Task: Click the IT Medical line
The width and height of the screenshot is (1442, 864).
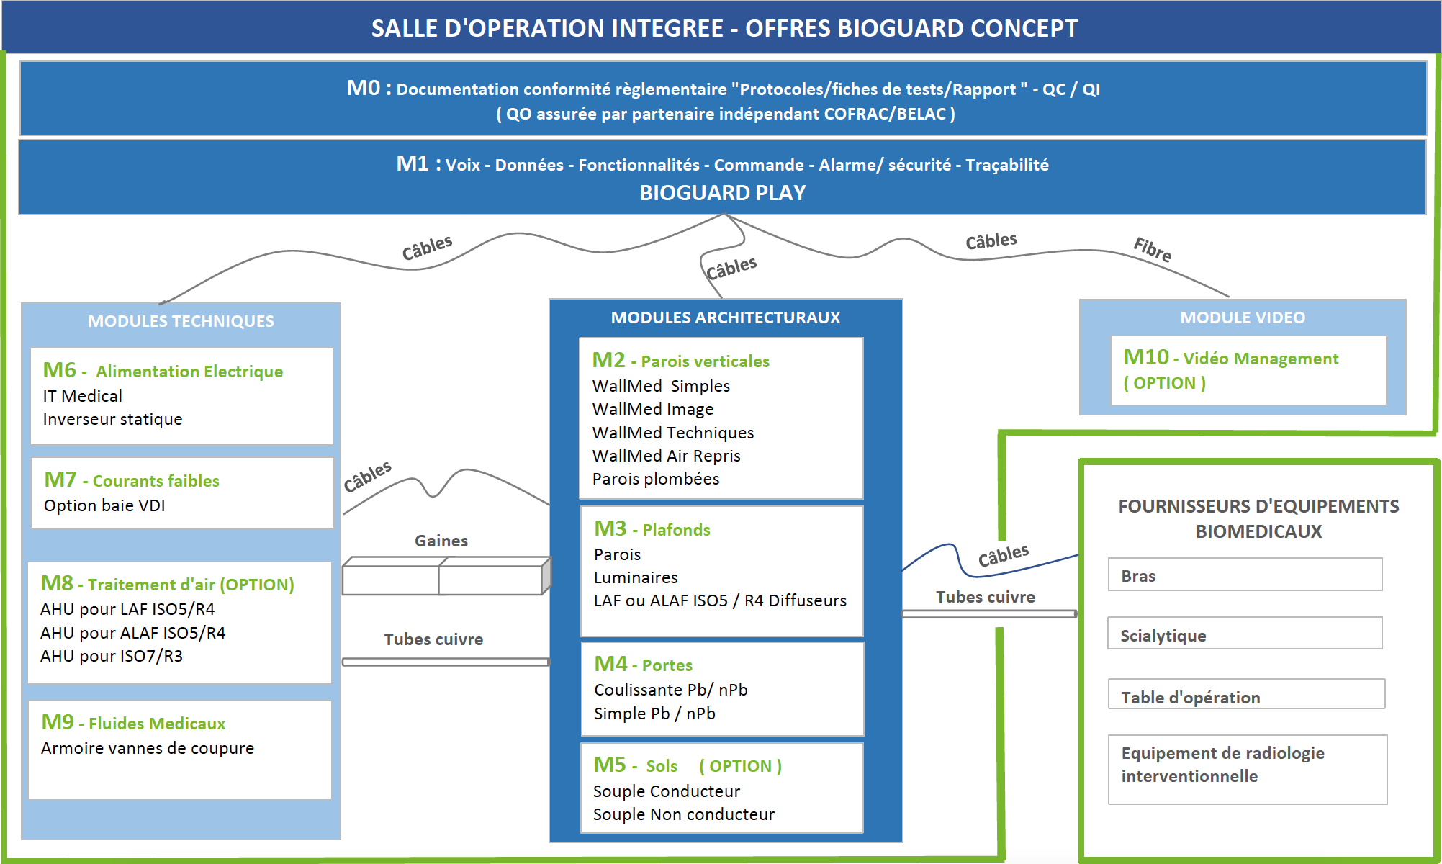Action: click(x=82, y=396)
